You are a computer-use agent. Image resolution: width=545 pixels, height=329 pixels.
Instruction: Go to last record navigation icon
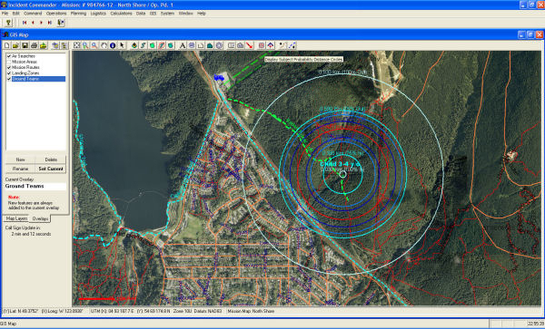pos(50,23)
